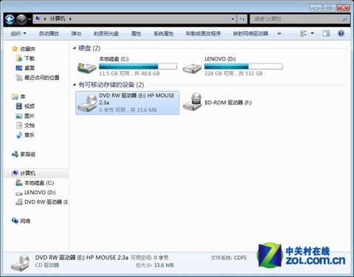Open the 组织 menu
Image resolution: width=354 pixels, height=277 pixels.
click(x=18, y=33)
